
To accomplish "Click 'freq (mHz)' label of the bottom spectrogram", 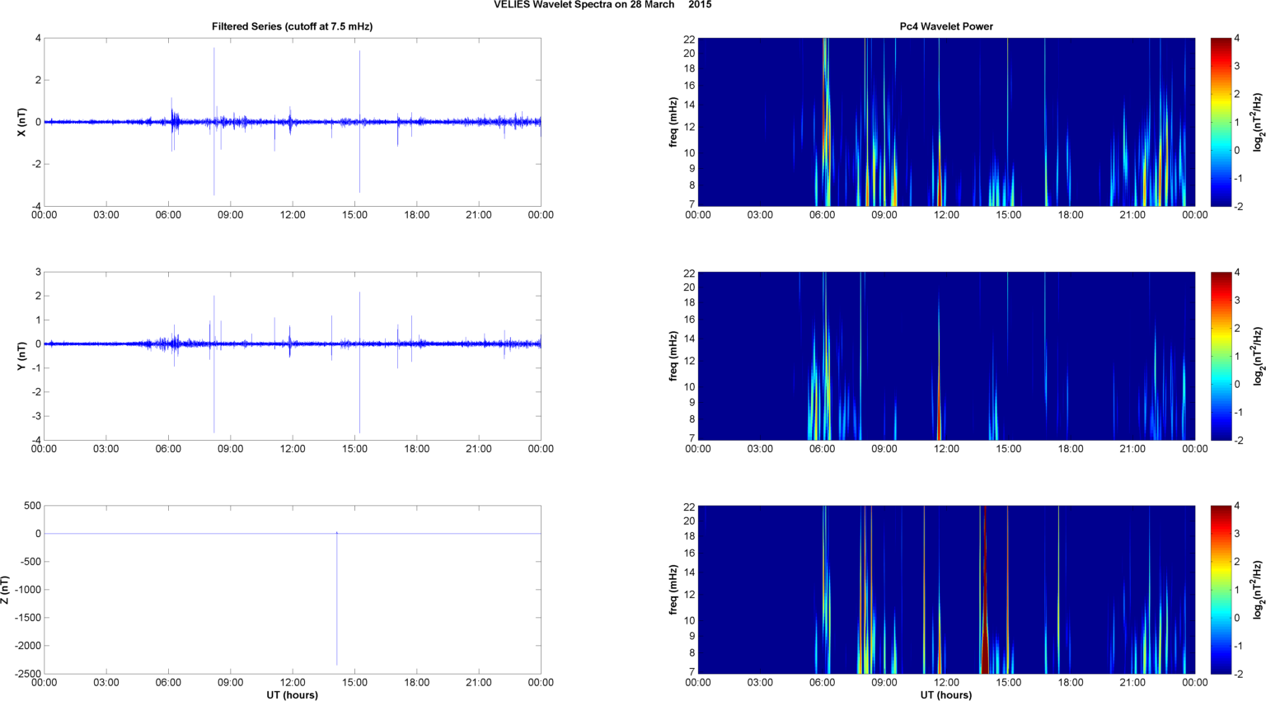I will [673, 590].
